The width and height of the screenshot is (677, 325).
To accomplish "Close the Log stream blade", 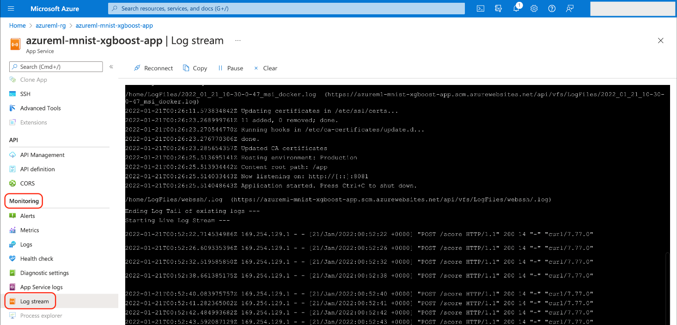I will 661,41.
